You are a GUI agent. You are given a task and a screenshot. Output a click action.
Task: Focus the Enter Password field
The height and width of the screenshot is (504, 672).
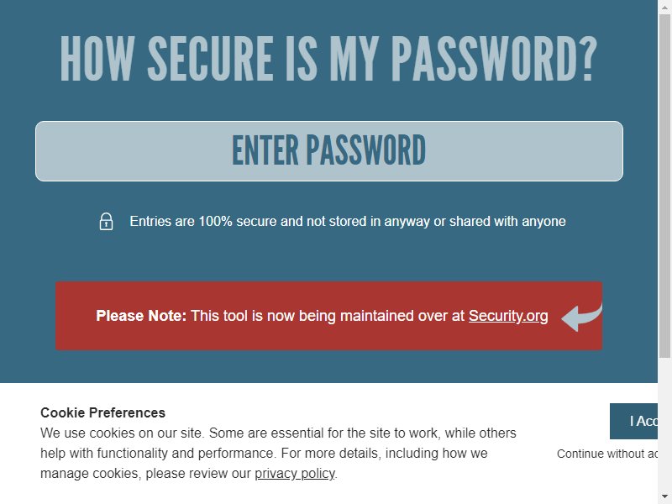pos(329,151)
